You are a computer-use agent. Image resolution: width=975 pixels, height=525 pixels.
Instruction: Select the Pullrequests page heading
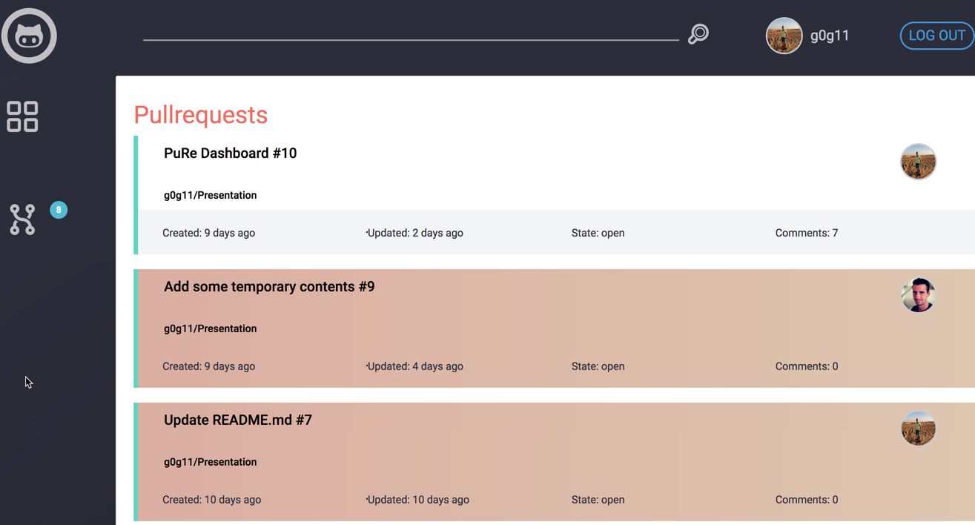point(200,115)
